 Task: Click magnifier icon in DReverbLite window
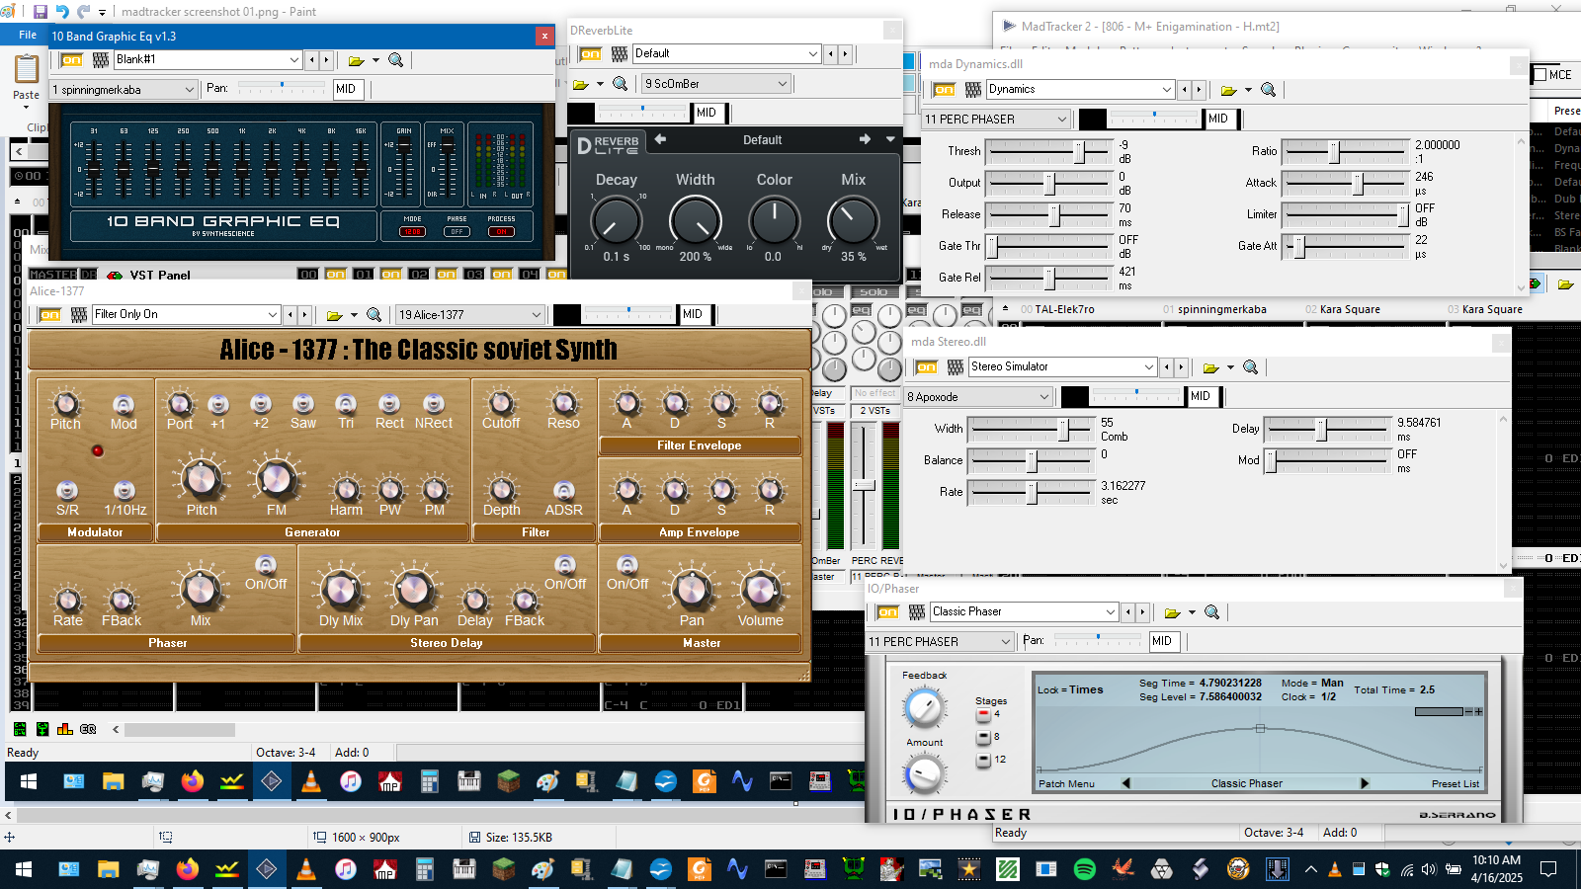[621, 84]
